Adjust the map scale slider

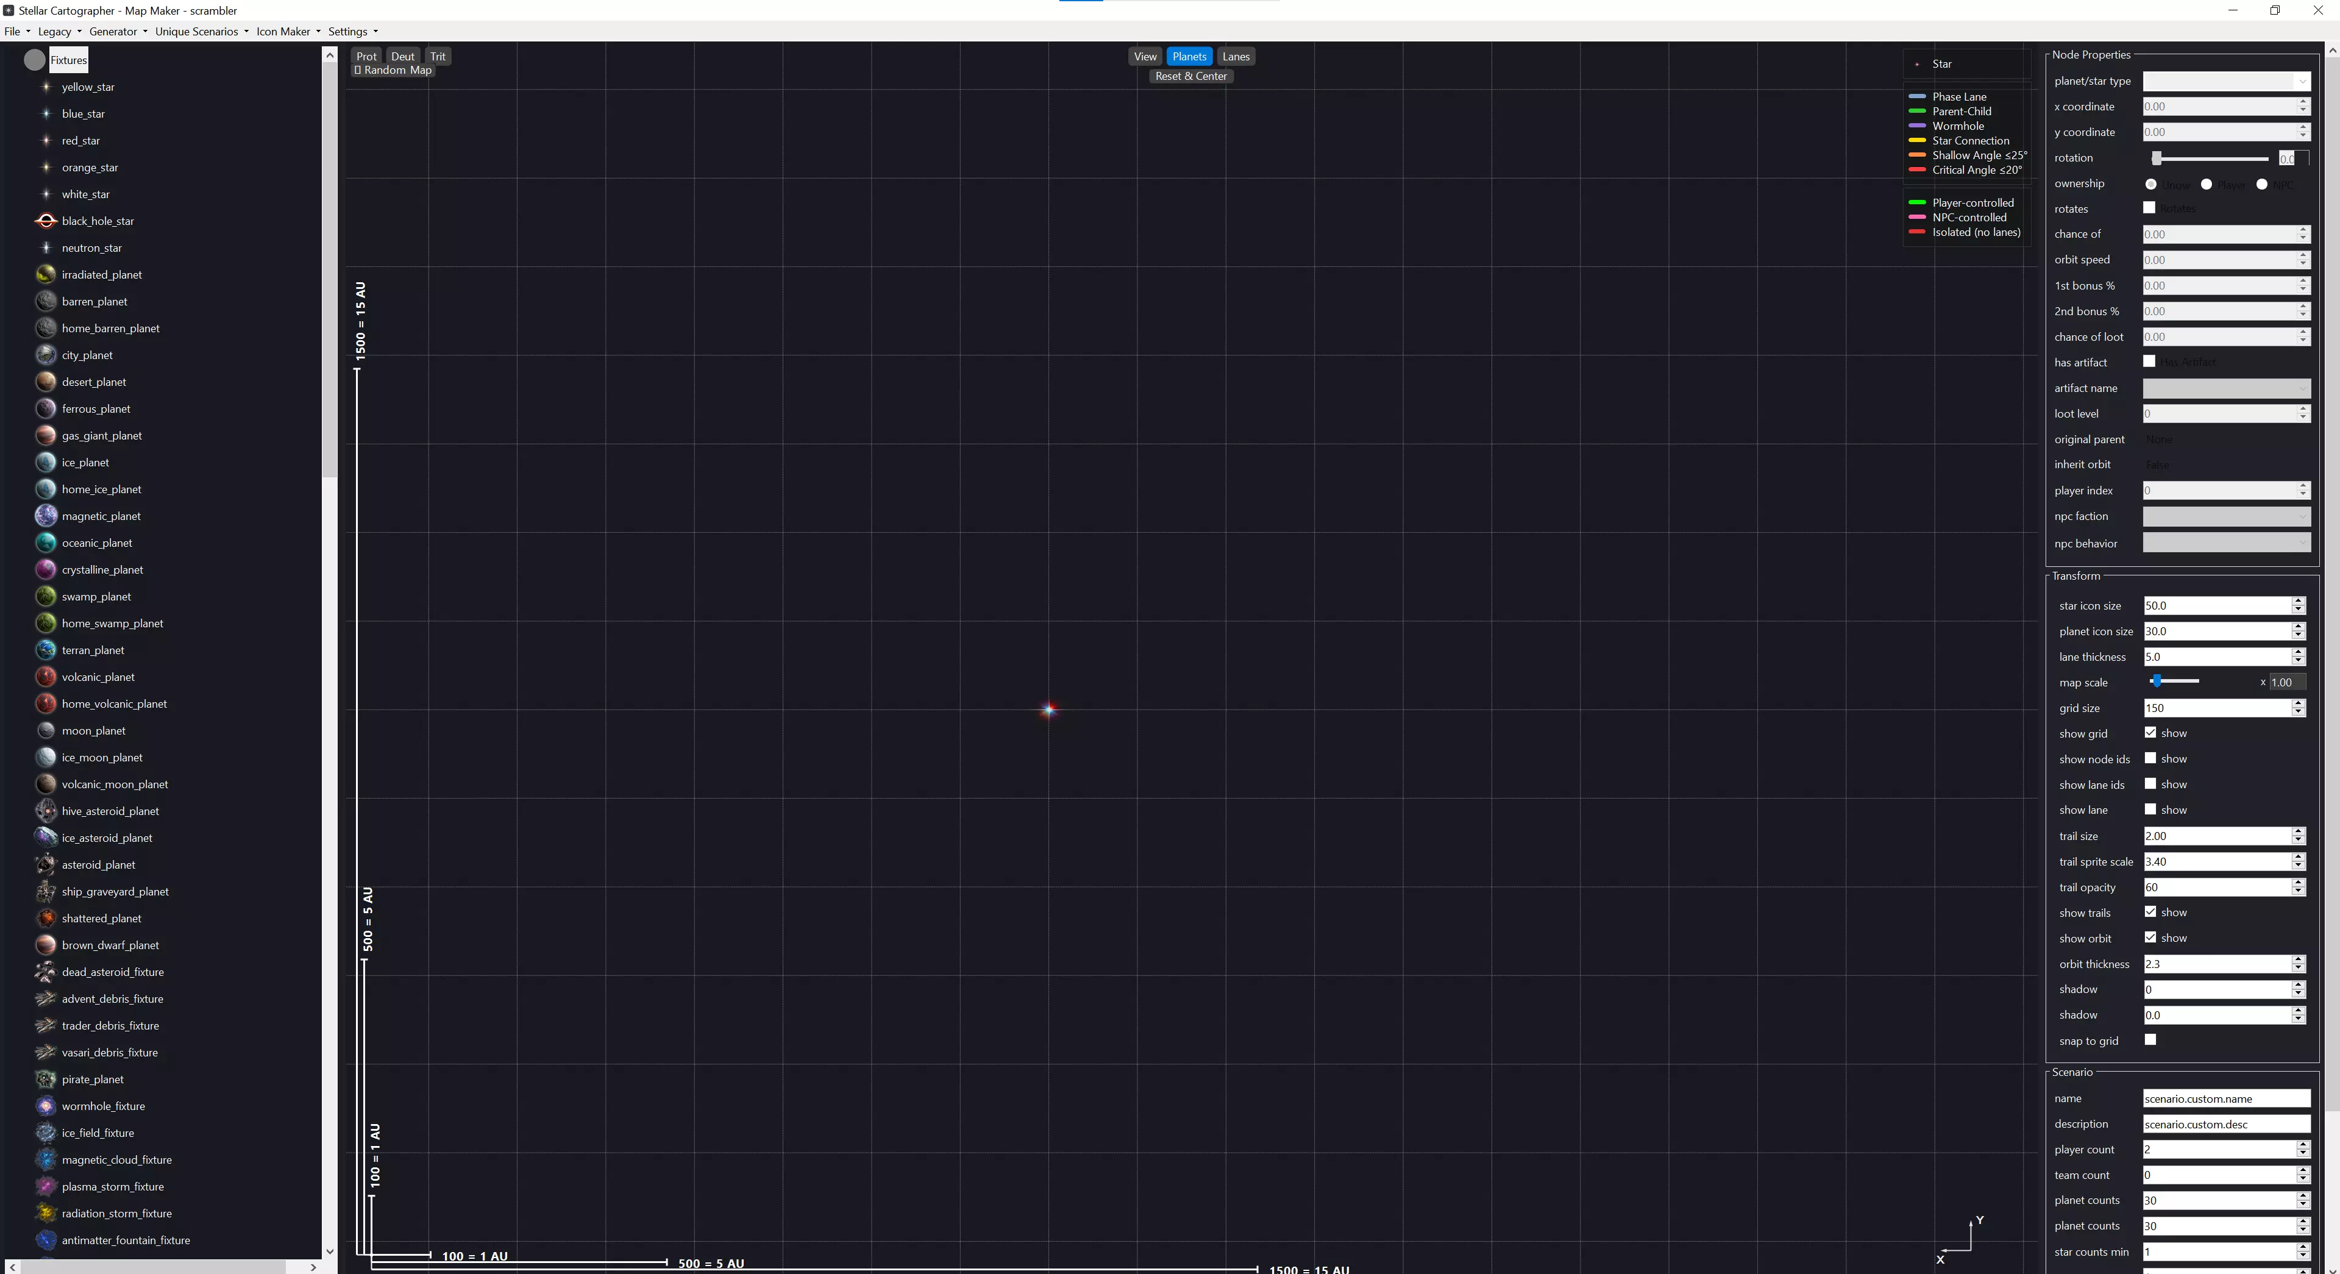click(2157, 681)
